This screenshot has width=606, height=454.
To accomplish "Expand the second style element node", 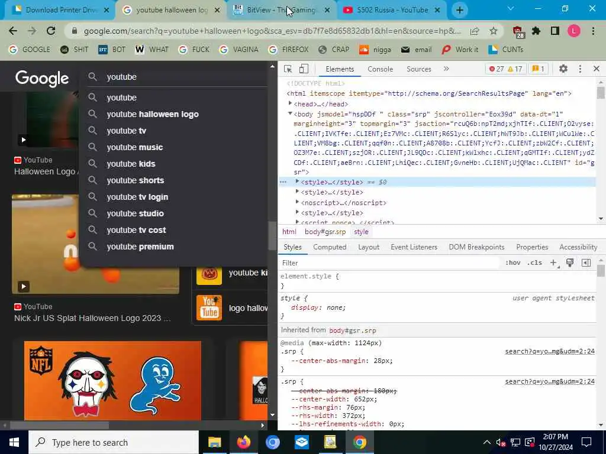I will tap(297, 192).
